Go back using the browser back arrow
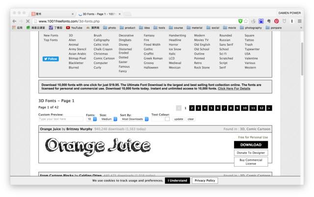 [x=14, y=21]
